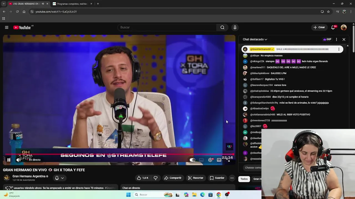
Task: Open chat options three-dot menu
Action: (x=336, y=40)
